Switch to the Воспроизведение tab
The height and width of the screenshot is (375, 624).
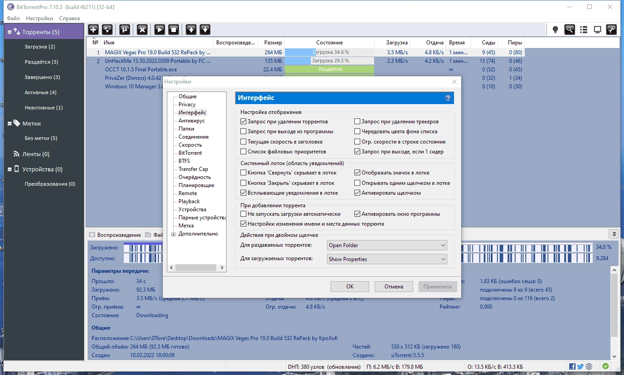115,235
